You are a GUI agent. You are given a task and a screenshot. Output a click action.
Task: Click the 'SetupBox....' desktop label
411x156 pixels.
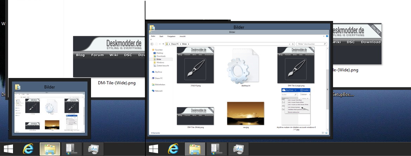(x=343, y=94)
